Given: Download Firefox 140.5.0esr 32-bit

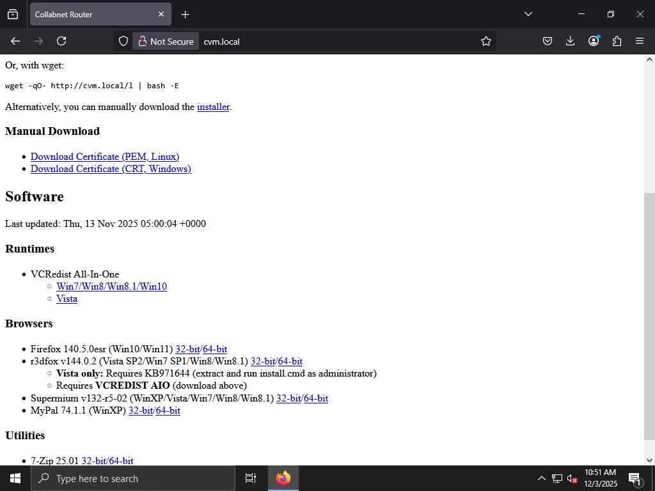Looking at the screenshot, I should (187, 349).
